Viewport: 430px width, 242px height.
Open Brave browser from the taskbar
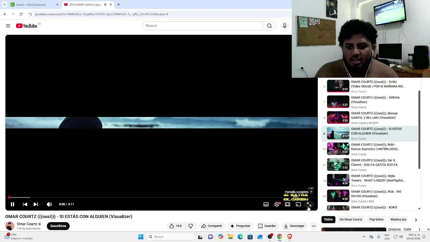pyautogui.click(x=290, y=237)
